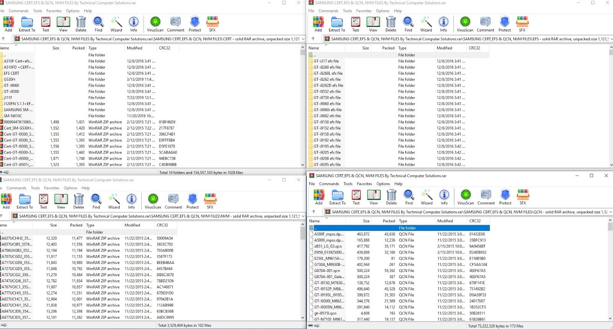Sort by Modified column in EFS window
Screen dimensions: 613x329
point(451,48)
